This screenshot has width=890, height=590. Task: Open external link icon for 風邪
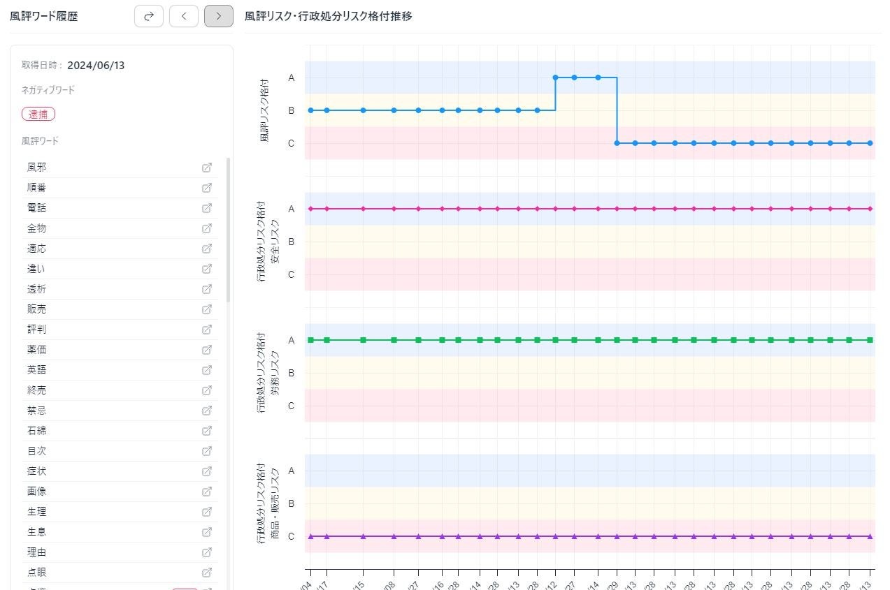coord(207,168)
